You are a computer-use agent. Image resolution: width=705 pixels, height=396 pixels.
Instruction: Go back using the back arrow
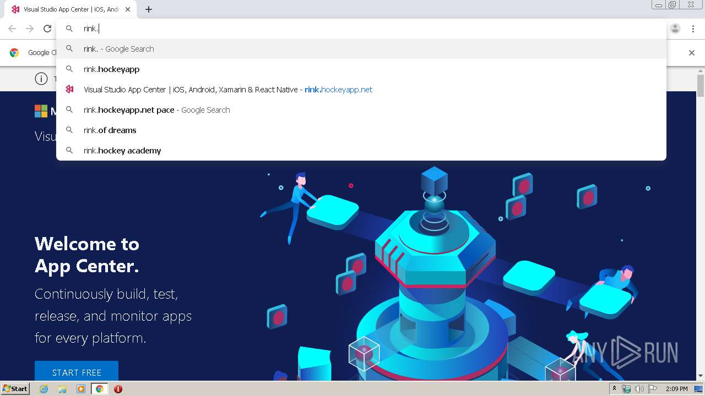coord(12,29)
